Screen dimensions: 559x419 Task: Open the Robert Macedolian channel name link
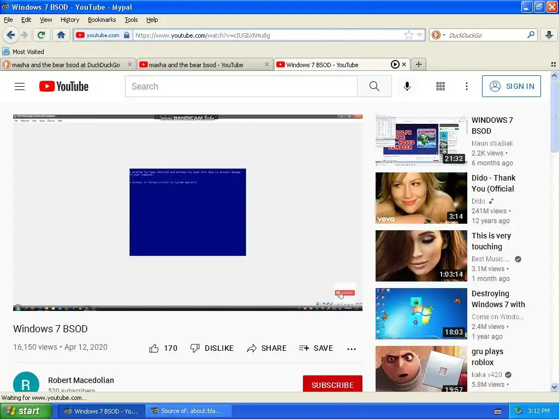pyautogui.click(x=81, y=380)
